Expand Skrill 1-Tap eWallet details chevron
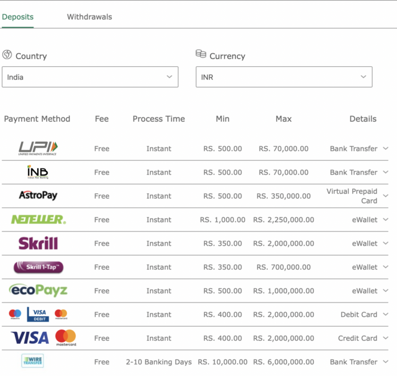 [x=386, y=267]
